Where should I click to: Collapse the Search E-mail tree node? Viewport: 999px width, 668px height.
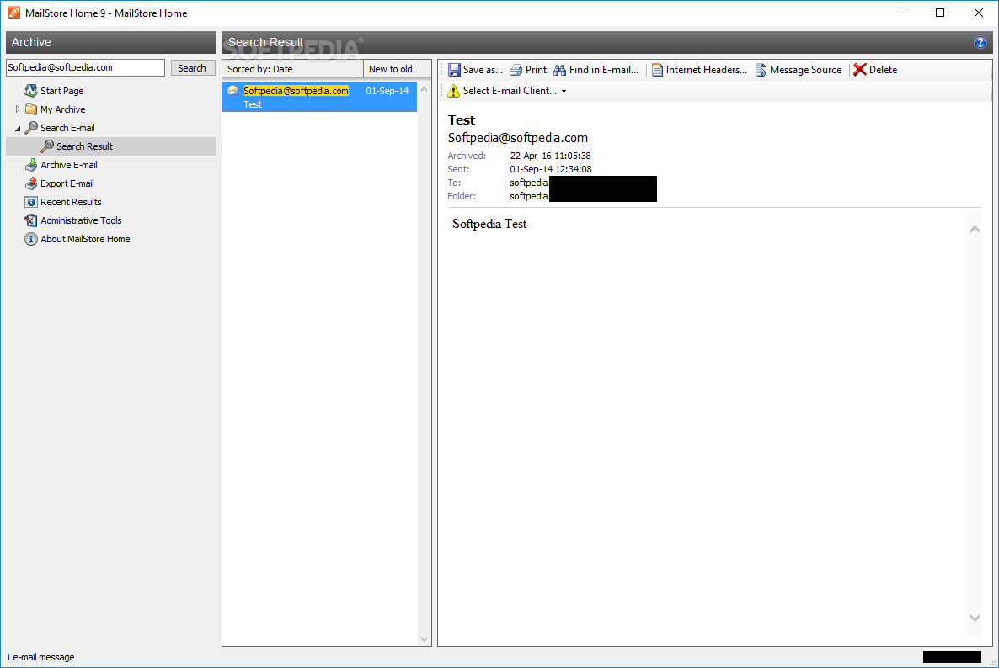[x=18, y=129]
